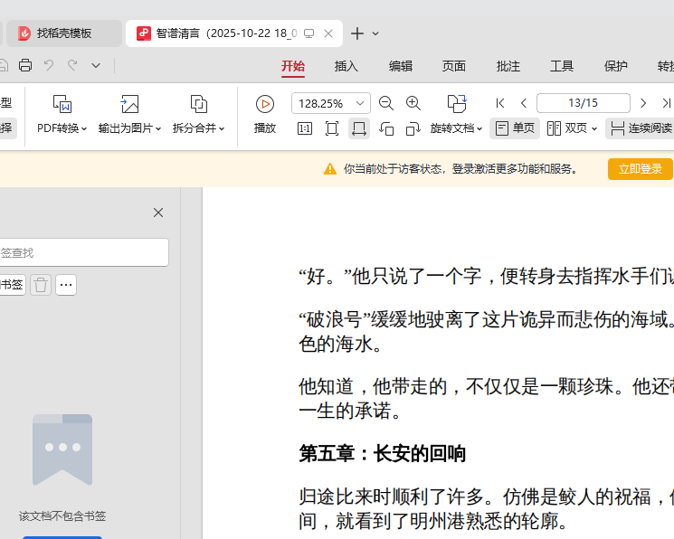Click the print icon
This screenshot has width=674, height=539.
pyautogui.click(x=25, y=65)
